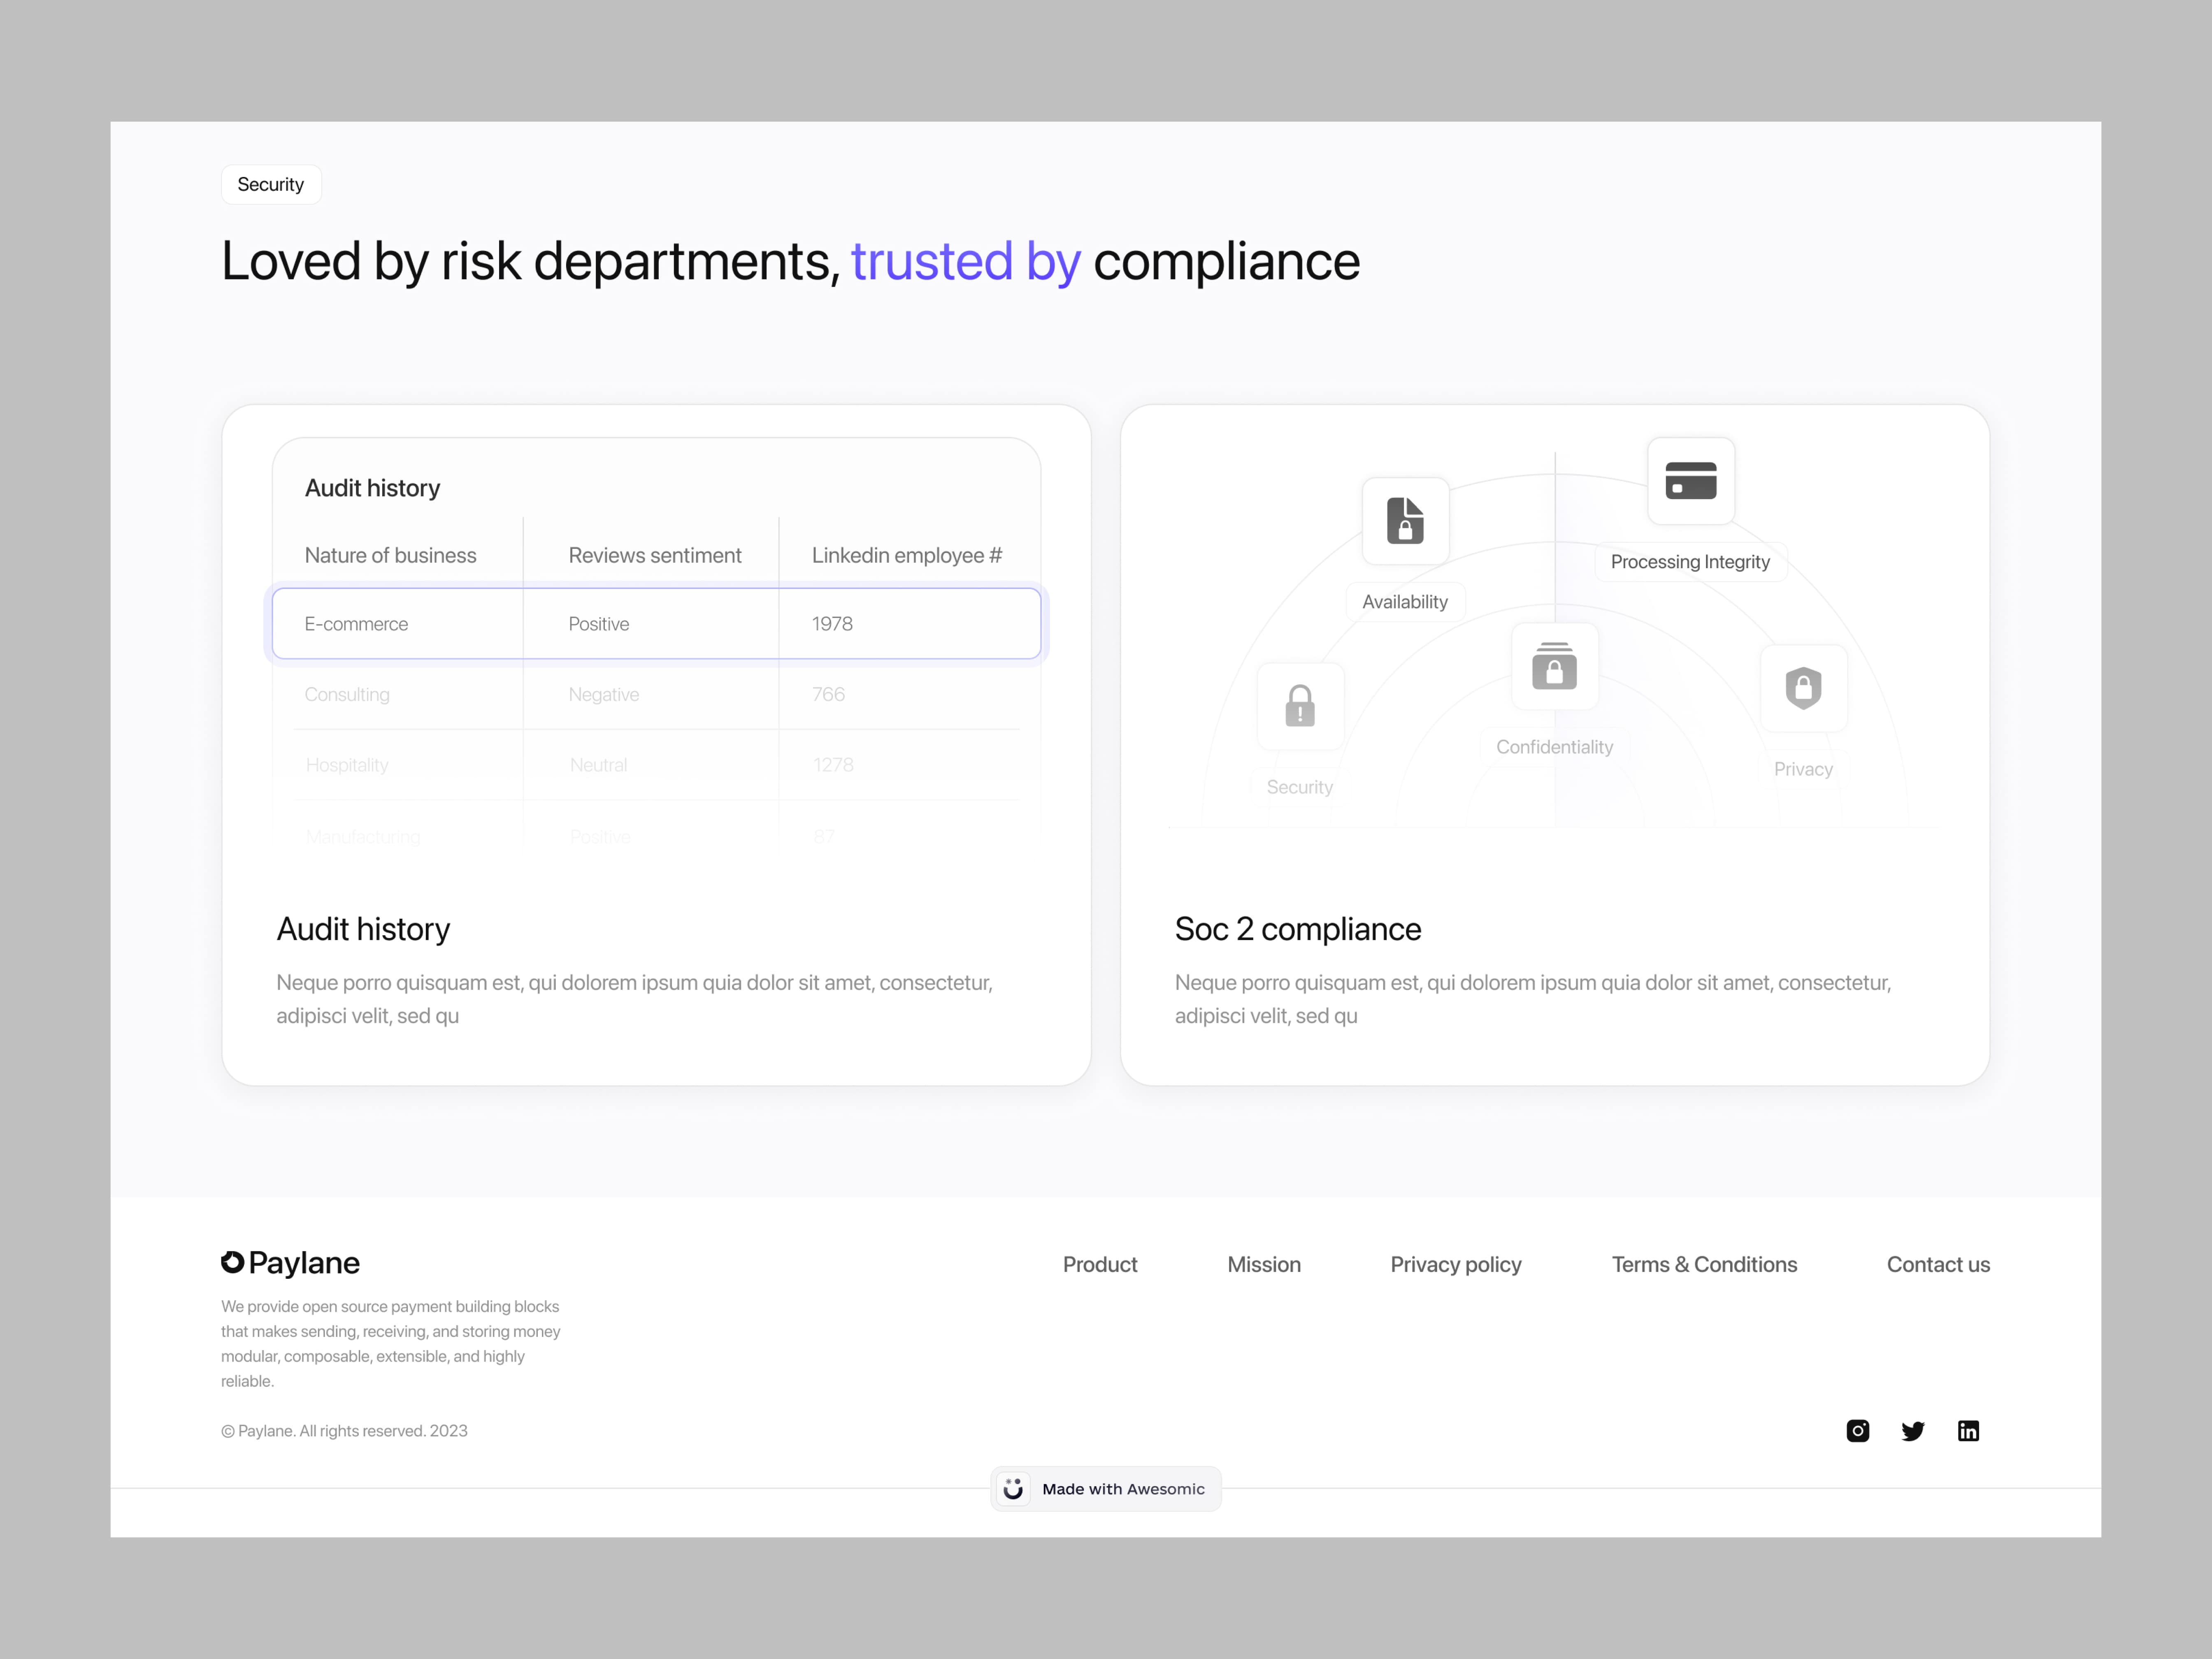This screenshot has height=1659, width=2212.
Task: Open the Contact us link
Action: coord(1938,1264)
